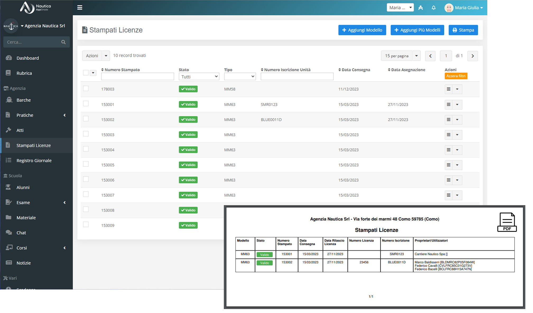Click the Stampa print button
Viewport: 533px width, 313px height.
[463, 30]
